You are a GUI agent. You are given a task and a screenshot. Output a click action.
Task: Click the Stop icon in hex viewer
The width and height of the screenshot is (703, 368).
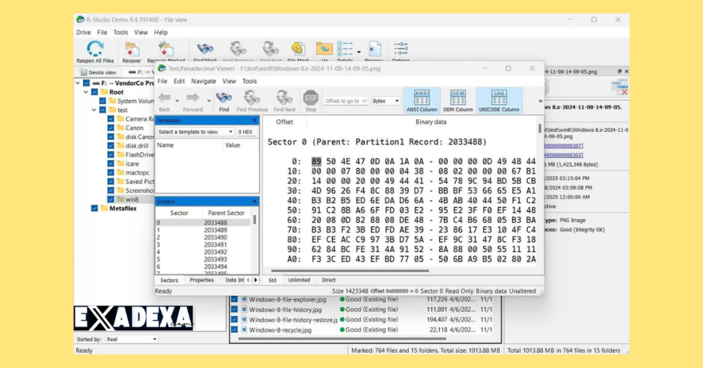coord(311,102)
